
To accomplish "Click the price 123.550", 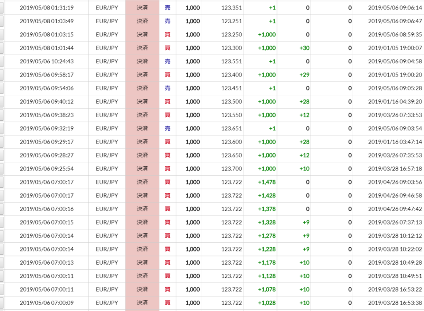I will 231,115.
